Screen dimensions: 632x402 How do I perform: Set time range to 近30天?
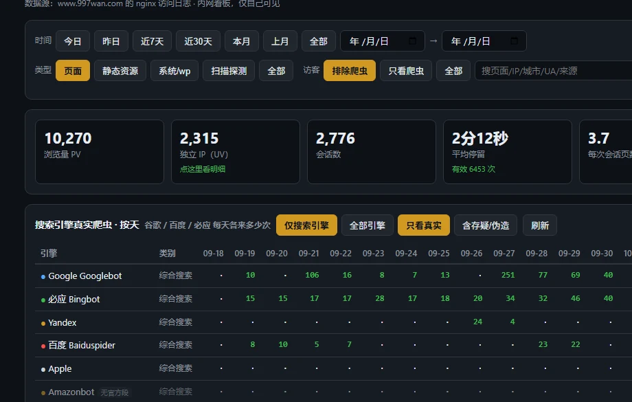[198, 41]
